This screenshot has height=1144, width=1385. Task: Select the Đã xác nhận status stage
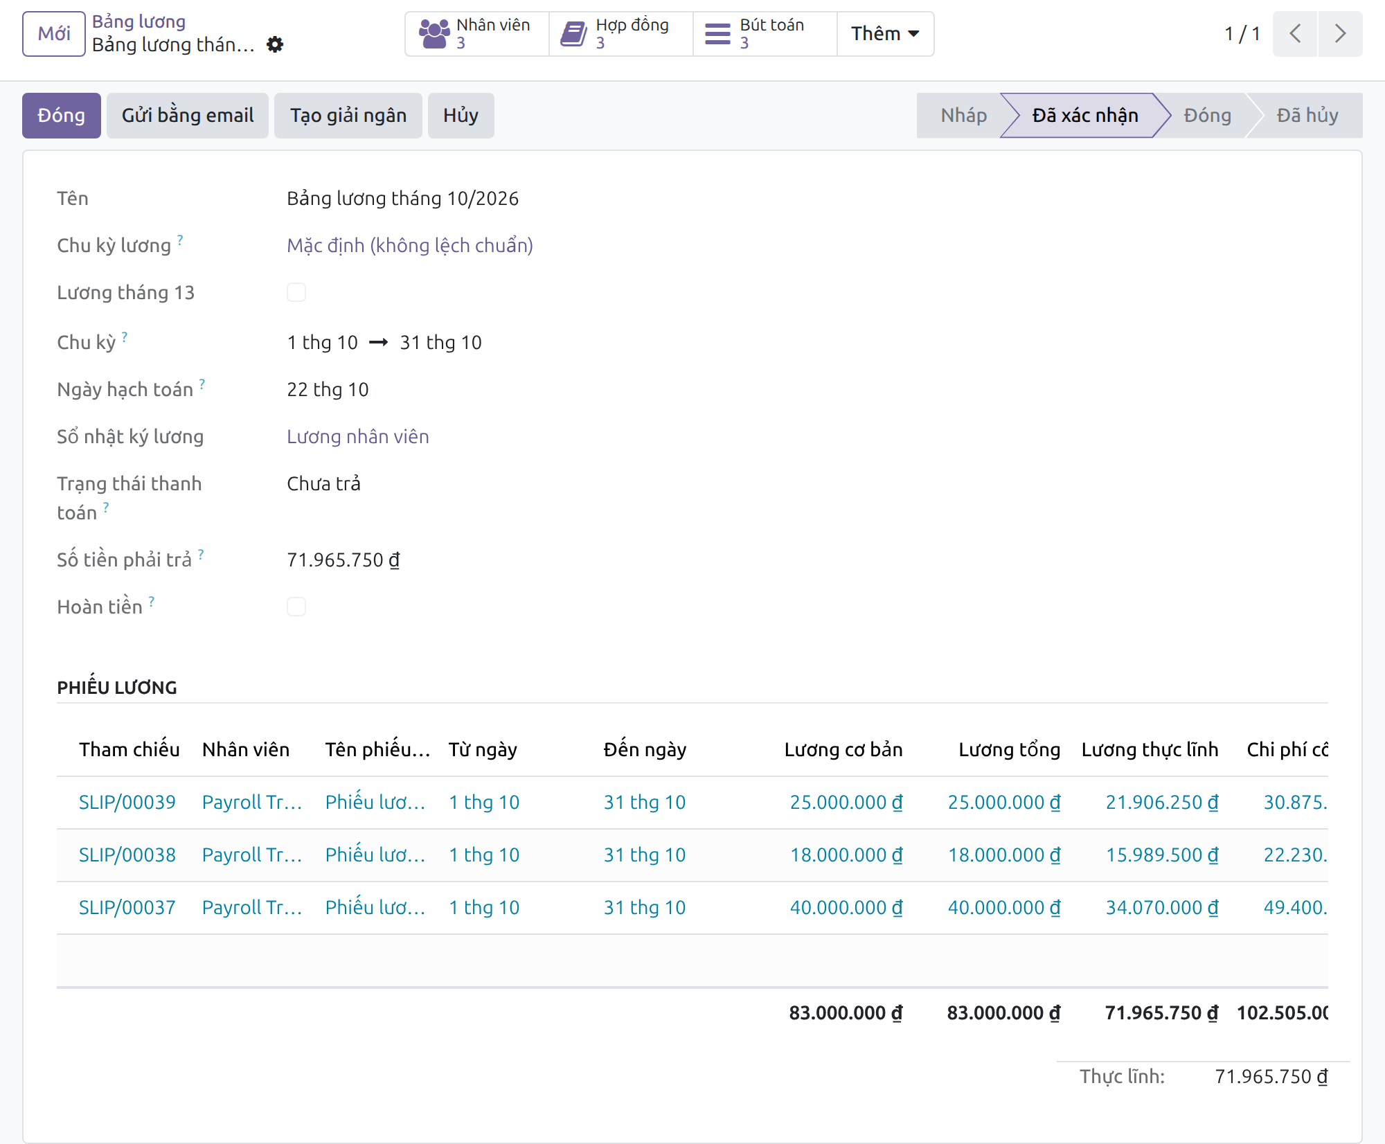click(x=1085, y=116)
